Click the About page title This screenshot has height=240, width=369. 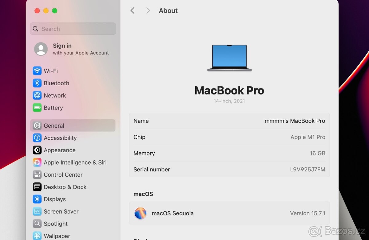(168, 10)
